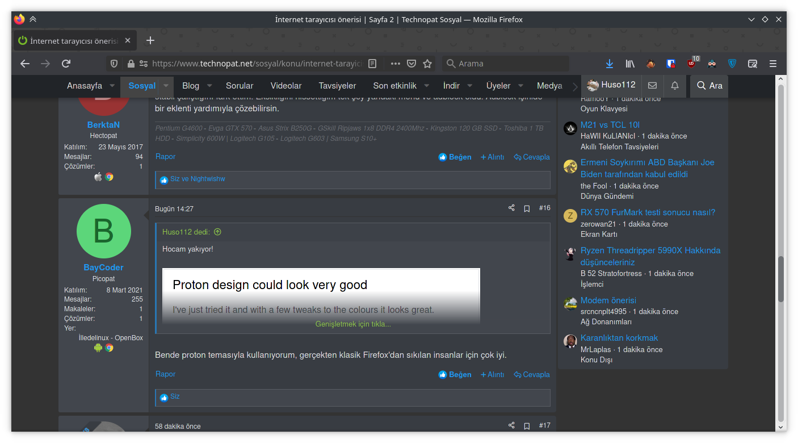Expand the Blog menu arrow

tap(209, 86)
